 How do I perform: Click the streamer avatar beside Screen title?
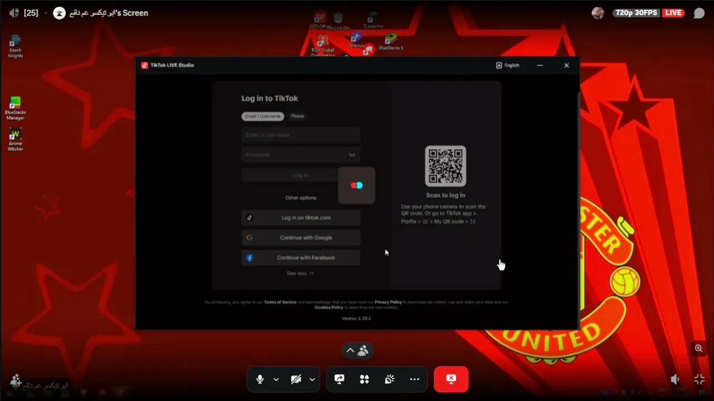point(59,13)
